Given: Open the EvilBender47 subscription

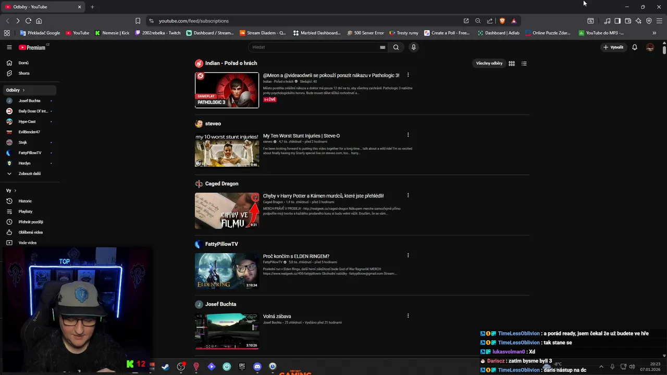Looking at the screenshot, I should tap(29, 132).
